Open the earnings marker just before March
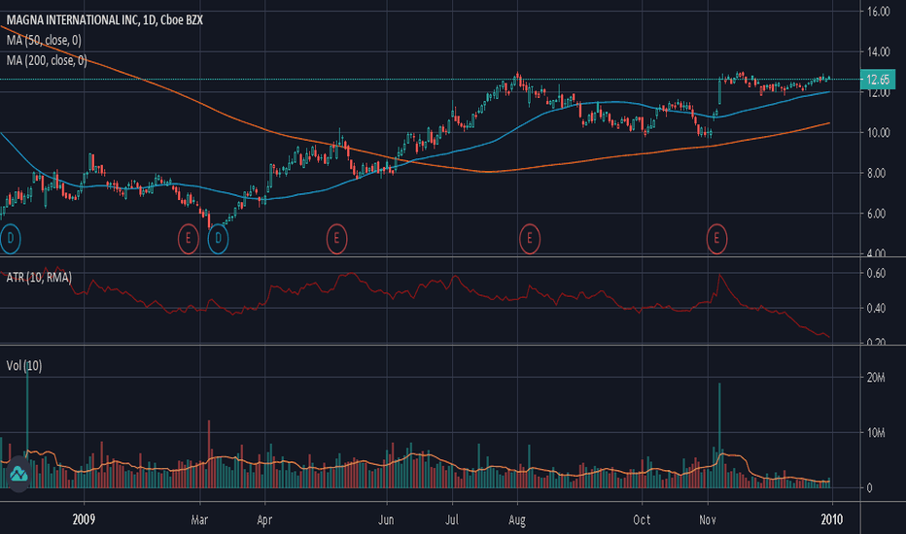The image size is (906, 534). [x=188, y=239]
